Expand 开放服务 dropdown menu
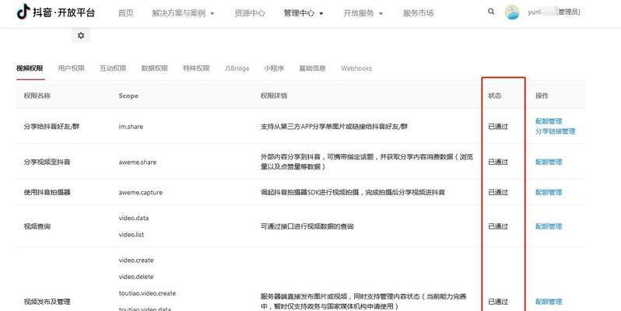 363,13
